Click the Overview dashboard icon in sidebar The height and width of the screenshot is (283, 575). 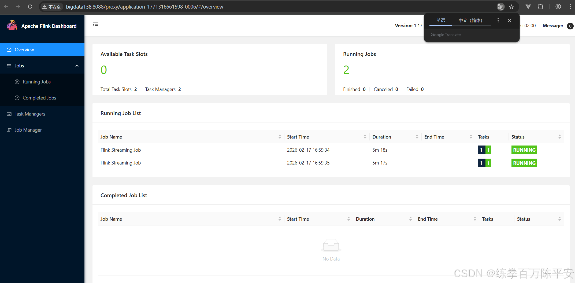click(x=9, y=50)
